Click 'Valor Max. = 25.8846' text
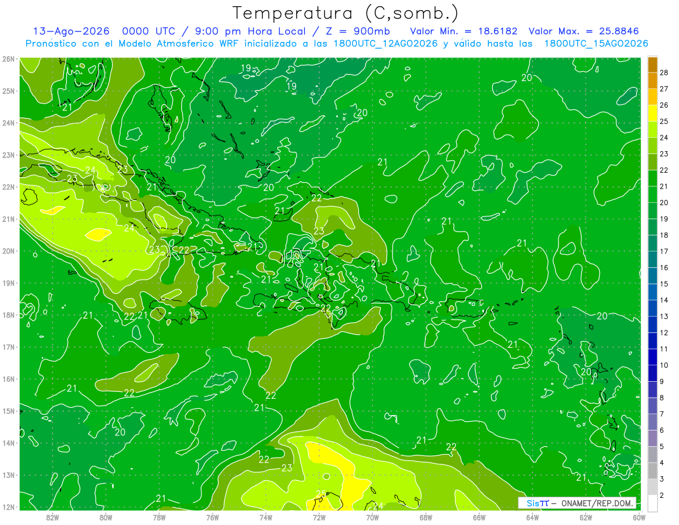Screen dimensions: 679x525 point(584,31)
